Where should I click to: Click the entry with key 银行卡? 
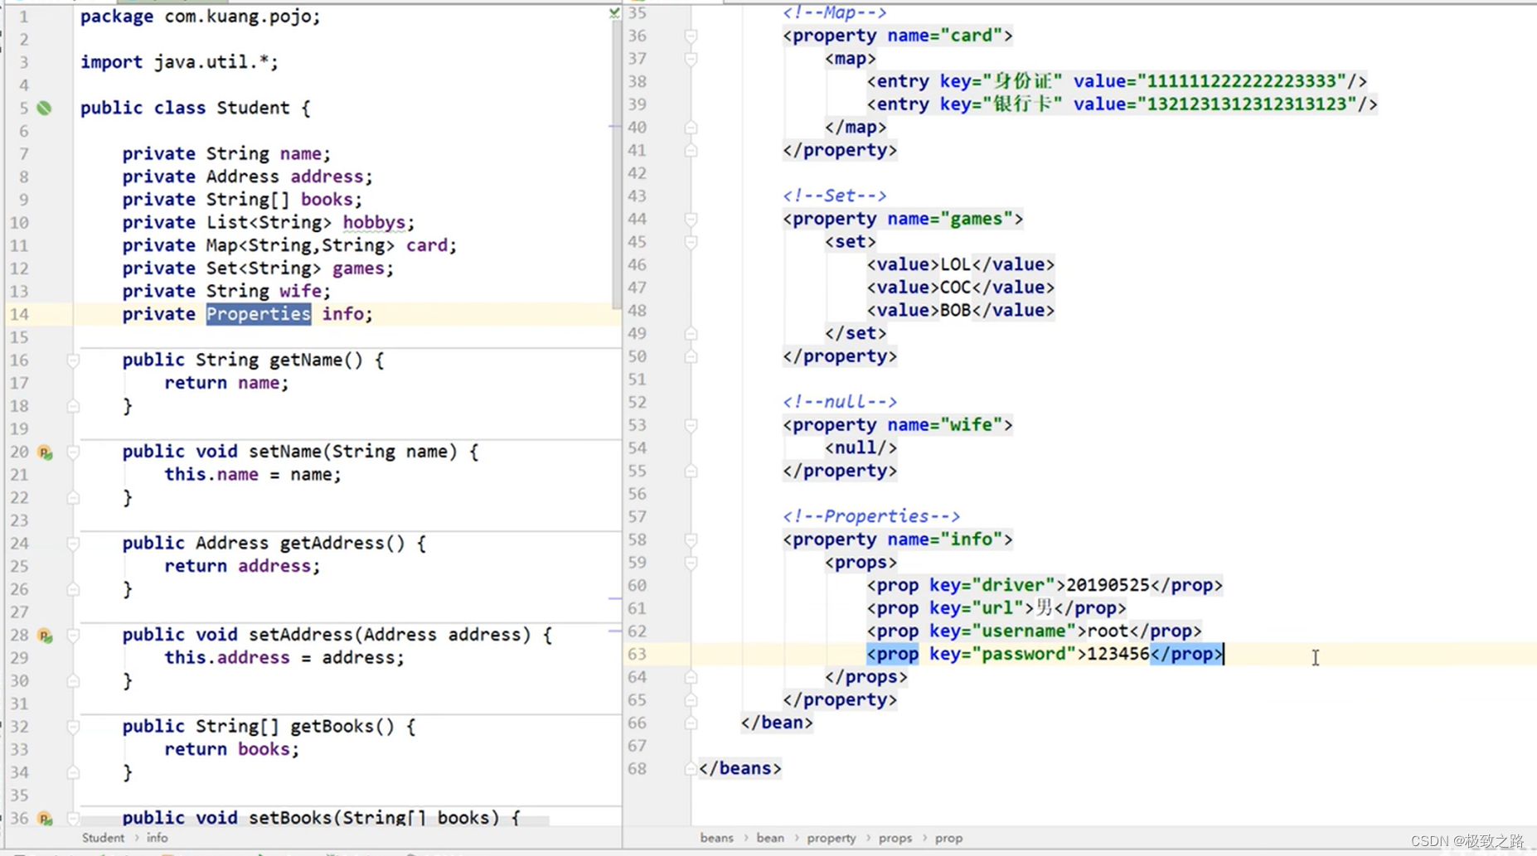coord(1122,104)
